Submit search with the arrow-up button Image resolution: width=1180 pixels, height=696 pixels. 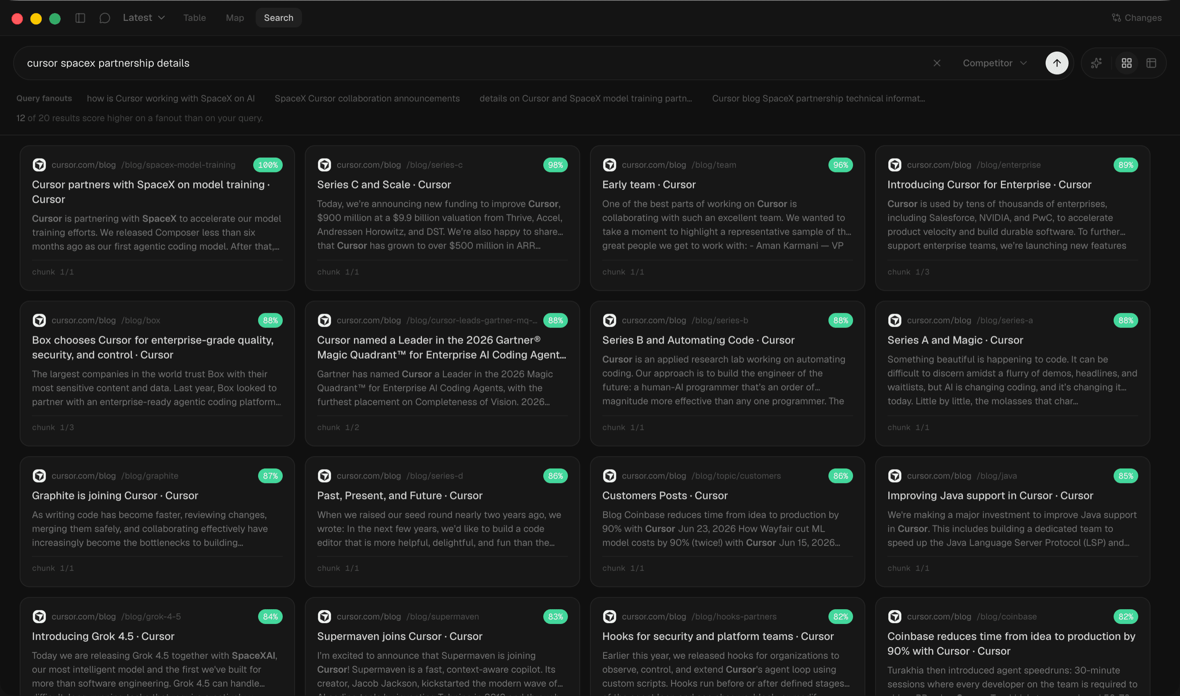(x=1057, y=63)
